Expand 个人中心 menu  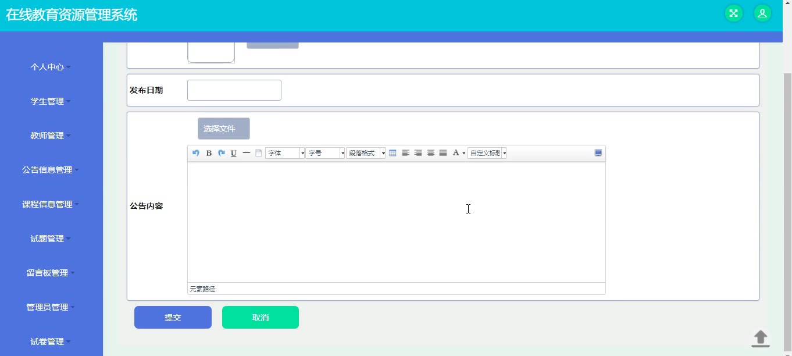click(51, 67)
